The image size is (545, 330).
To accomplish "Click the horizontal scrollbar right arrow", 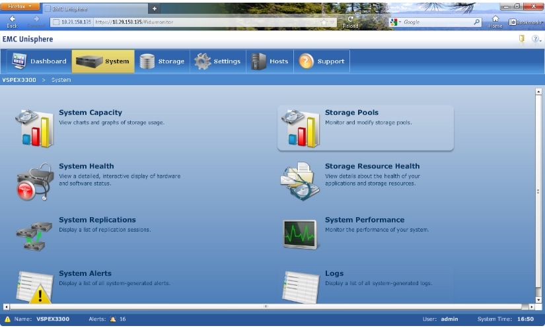I will tap(531, 307).
